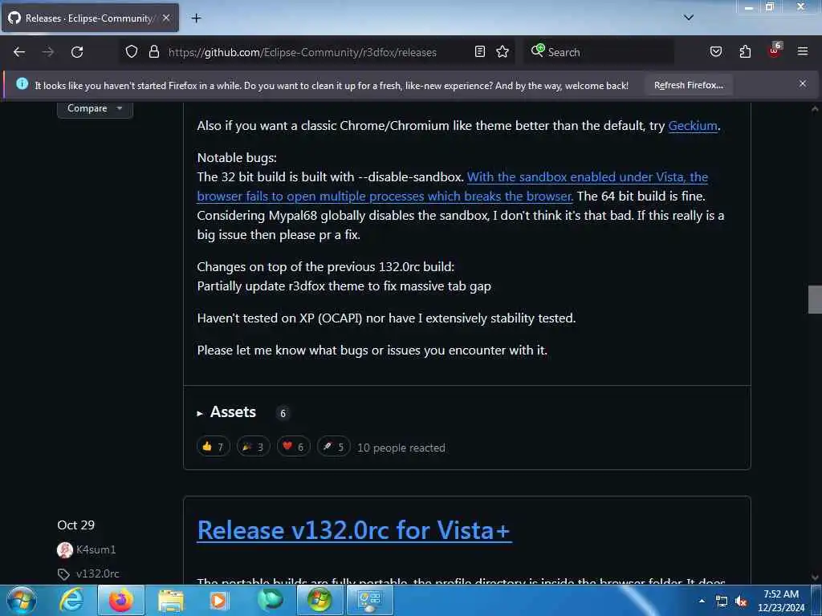Launch Internet Explorer from the taskbar
822x616 pixels.
coord(71,600)
